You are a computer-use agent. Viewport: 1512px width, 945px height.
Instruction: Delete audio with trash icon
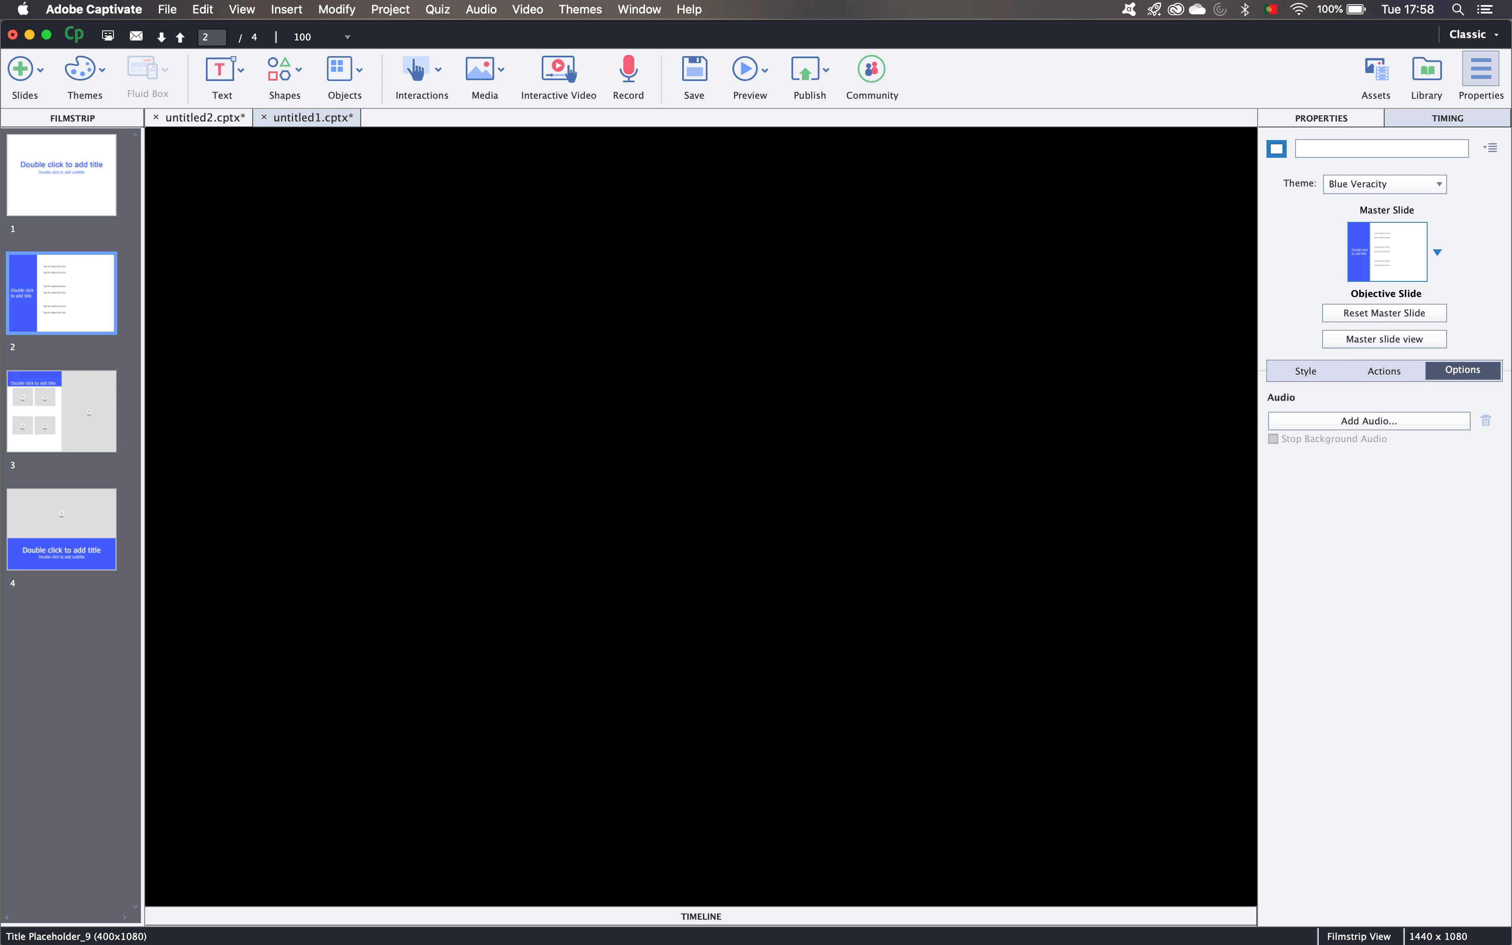[x=1486, y=421]
